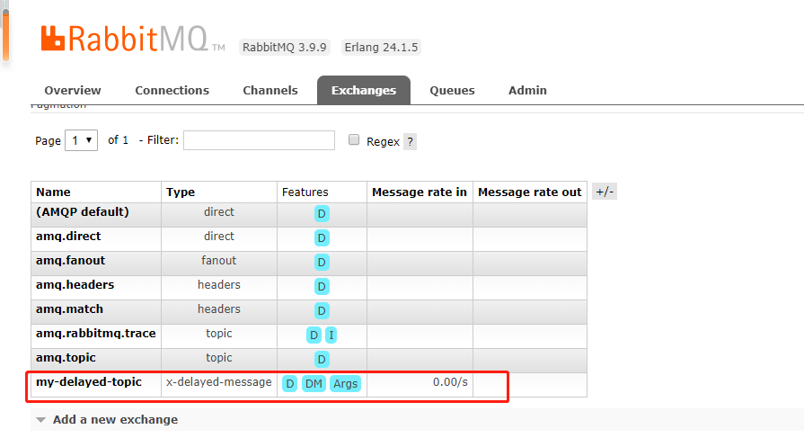Toggle columns with the +/- button
The image size is (804, 438).
coord(605,192)
